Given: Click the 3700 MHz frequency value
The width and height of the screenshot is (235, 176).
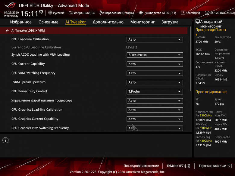Looking at the screenshot, I should (x=202, y=42).
